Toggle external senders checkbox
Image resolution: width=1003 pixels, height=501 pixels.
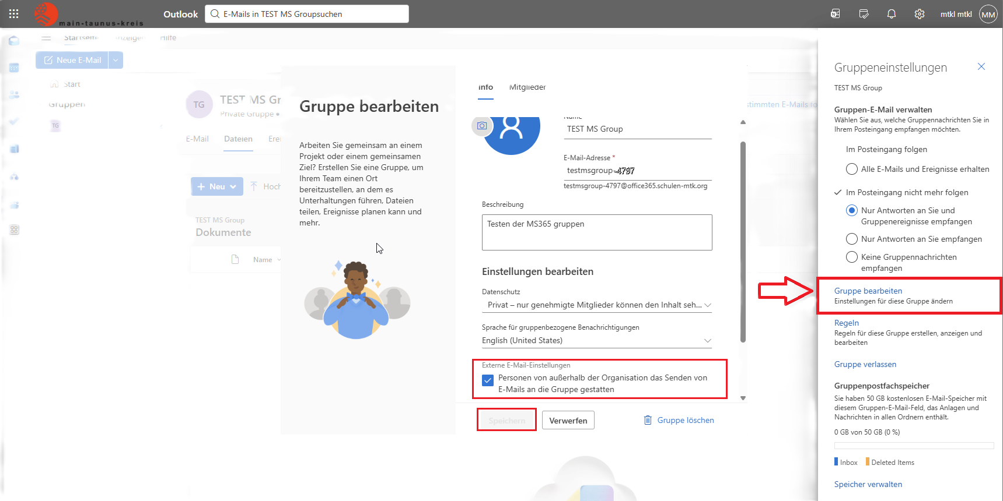point(488,380)
